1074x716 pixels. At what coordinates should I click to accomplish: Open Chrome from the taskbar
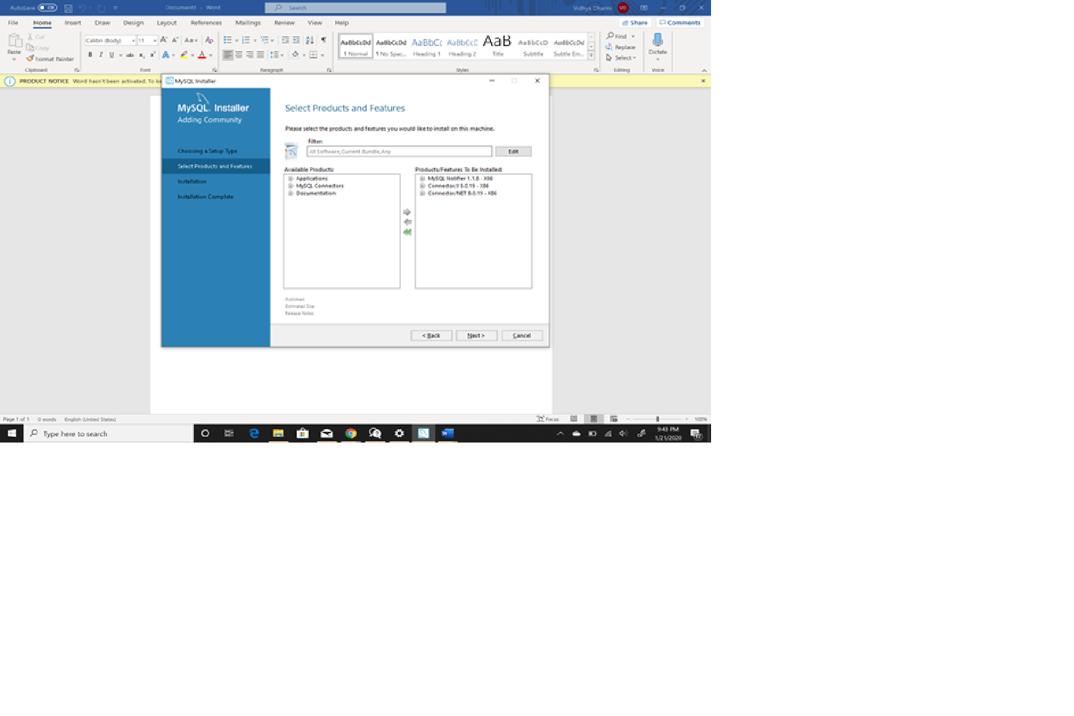point(351,434)
